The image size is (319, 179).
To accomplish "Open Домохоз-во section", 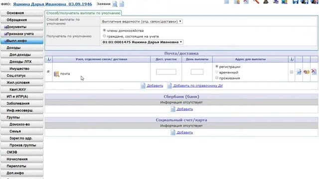I will pyautogui.click(x=22, y=124).
